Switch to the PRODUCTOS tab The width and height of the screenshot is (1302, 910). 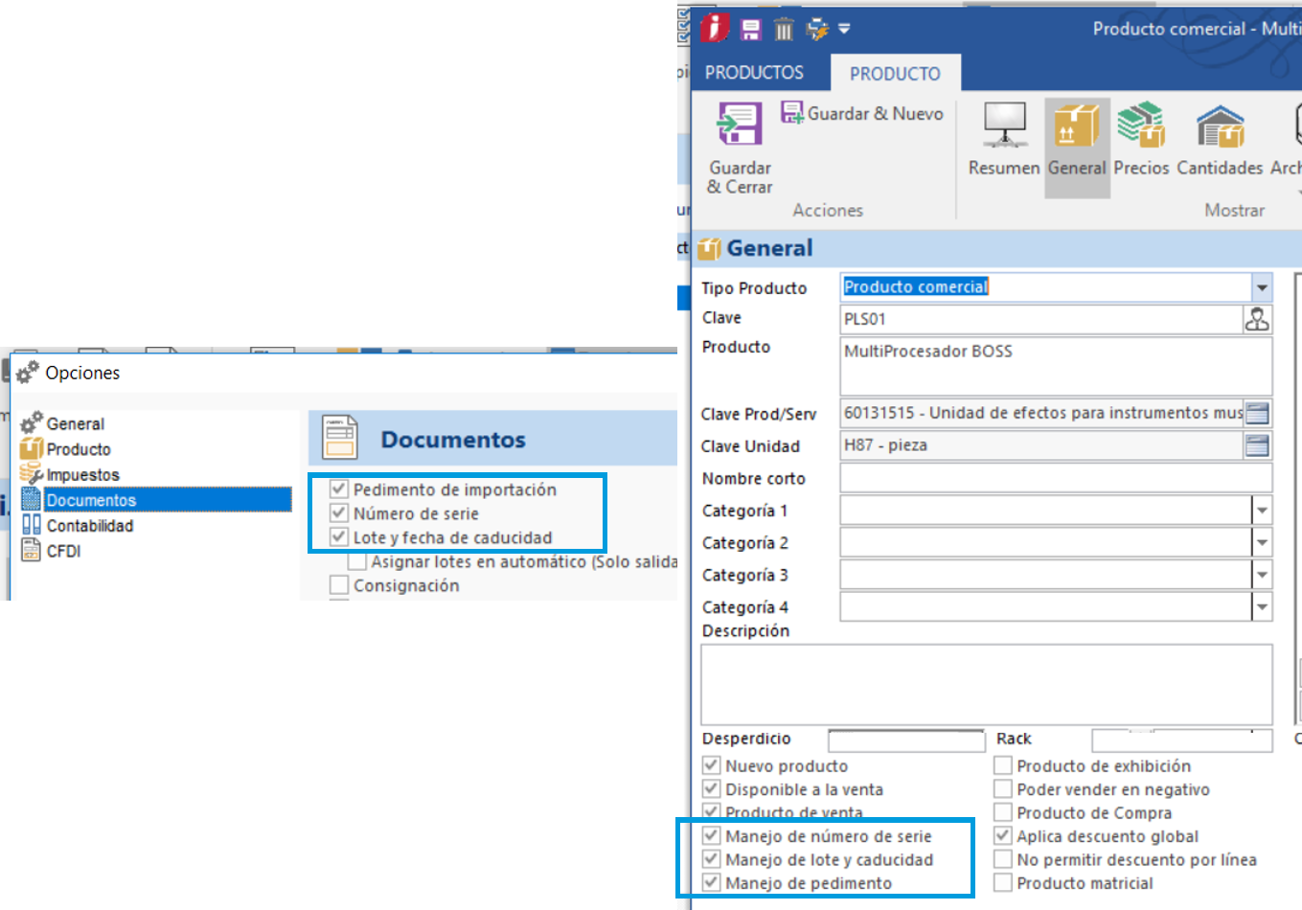pyautogui.click(x=754, y=73)
